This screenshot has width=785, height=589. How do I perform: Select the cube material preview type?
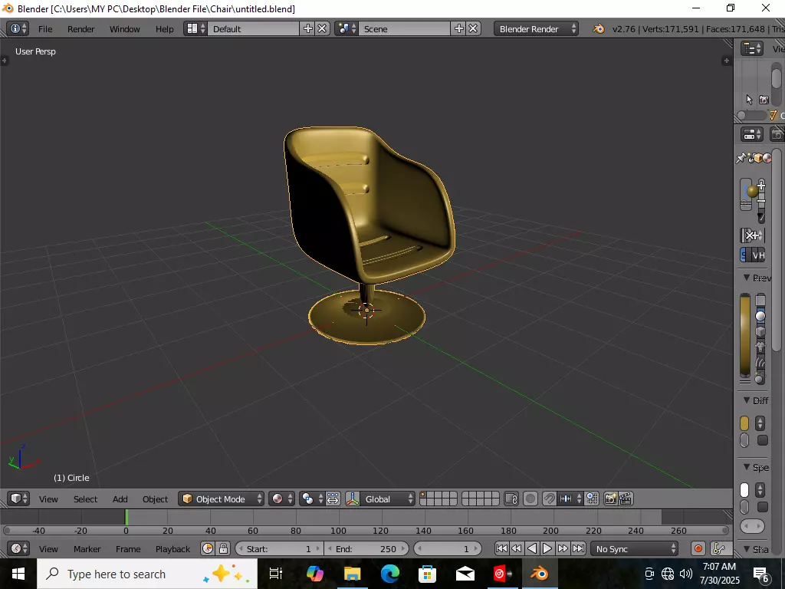pyautogui.click(x=760, y=331)
